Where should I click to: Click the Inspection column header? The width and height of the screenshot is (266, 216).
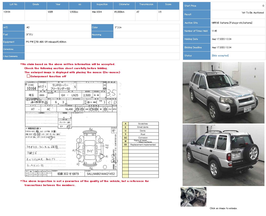(102, 6)
